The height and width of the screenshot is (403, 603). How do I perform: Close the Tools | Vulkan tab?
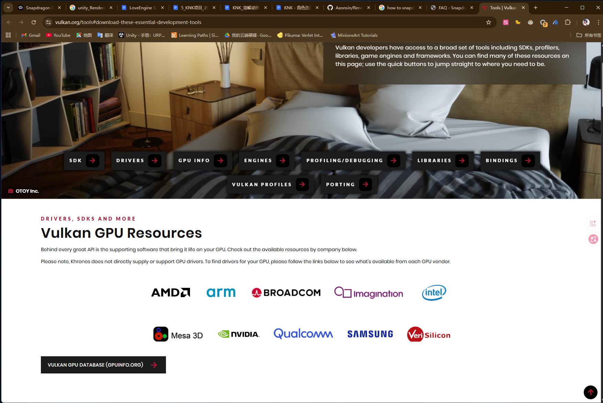coord(523,8)
